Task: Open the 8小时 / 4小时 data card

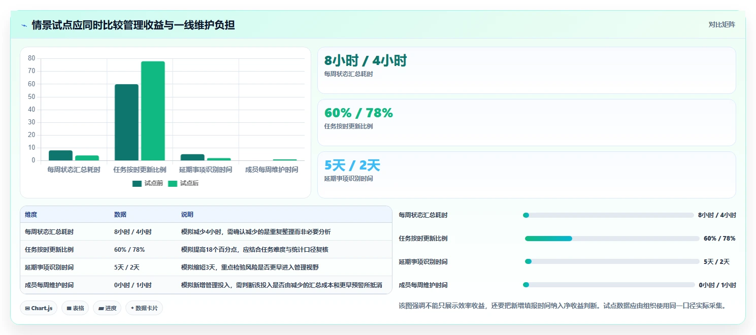Action: 527,71
